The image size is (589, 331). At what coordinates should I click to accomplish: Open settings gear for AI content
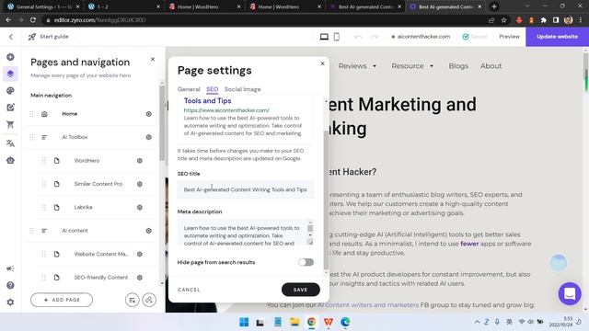pyautogui.click(x=149, y=231)
